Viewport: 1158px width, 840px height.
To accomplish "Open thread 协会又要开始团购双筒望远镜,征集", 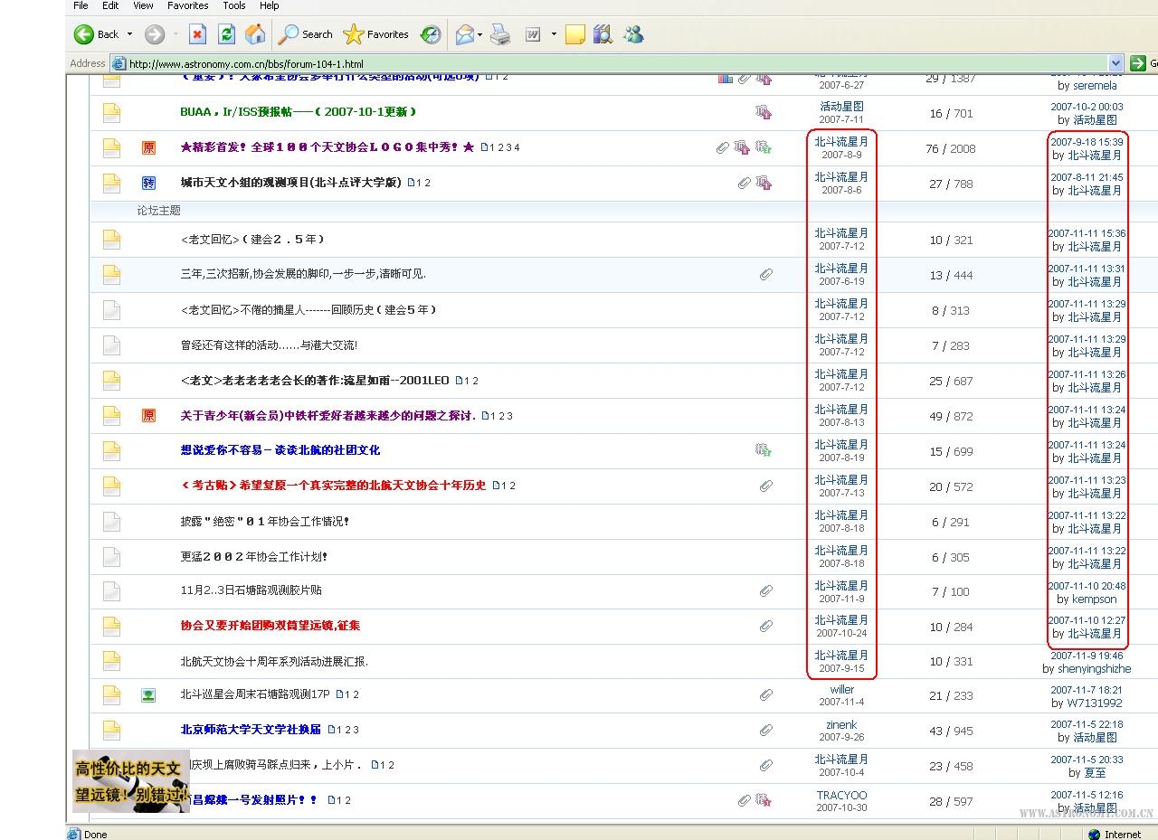I will coord(271,626).
